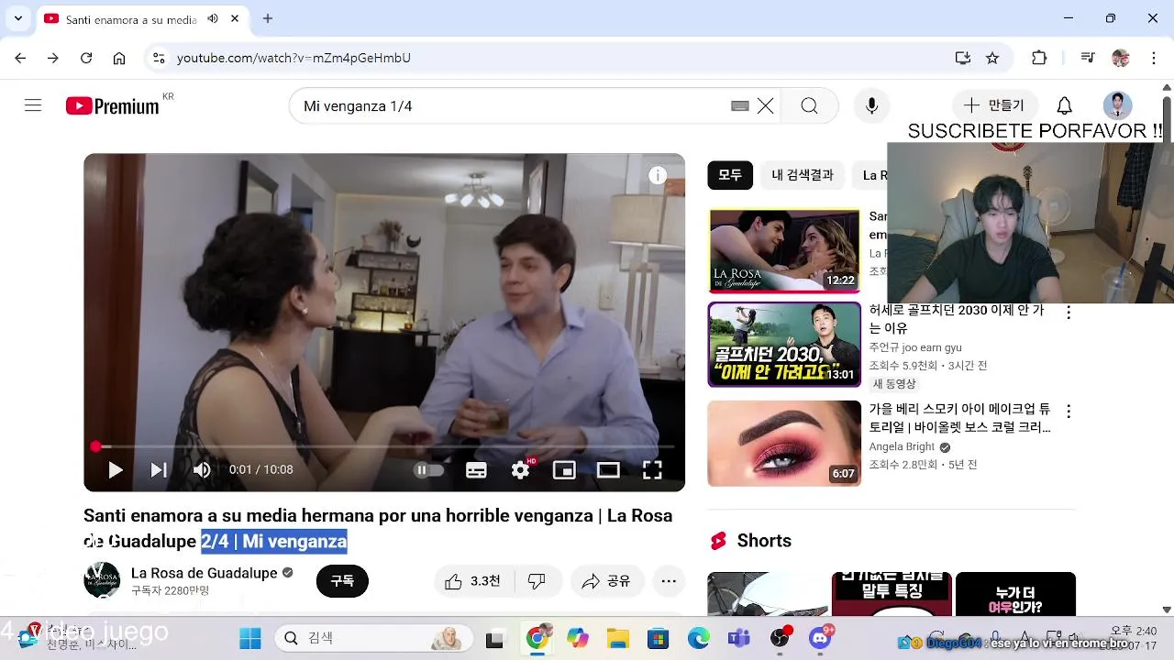Viewport: 1174px width, 660px height.
Task: Open Chrome profile avatar
Action: coord(1121,58)
